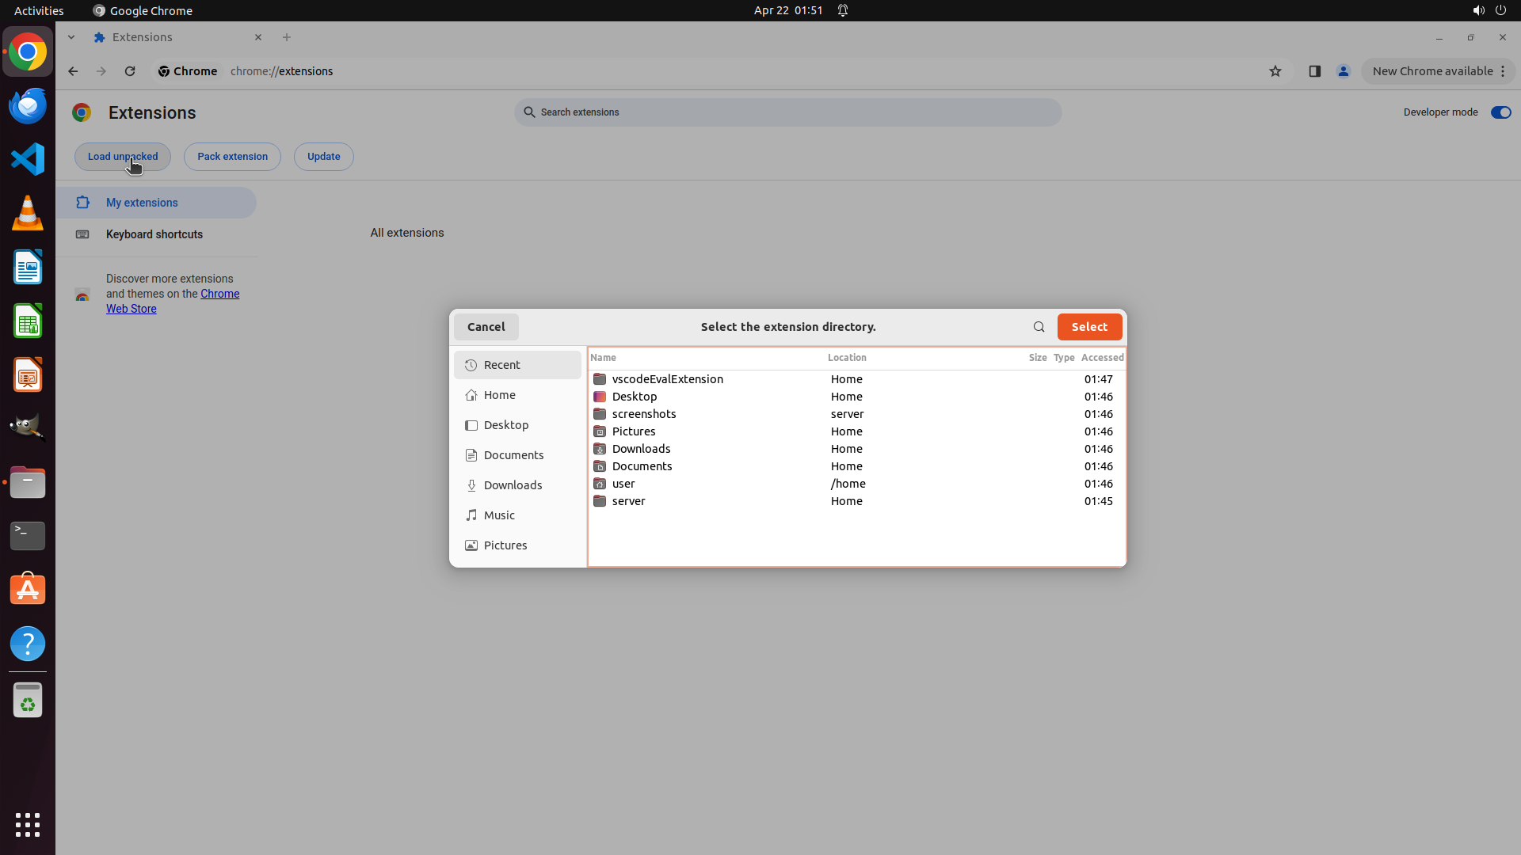Reload the extensions page
This screenshot has width=1521, height=855.
coord(130,71)
